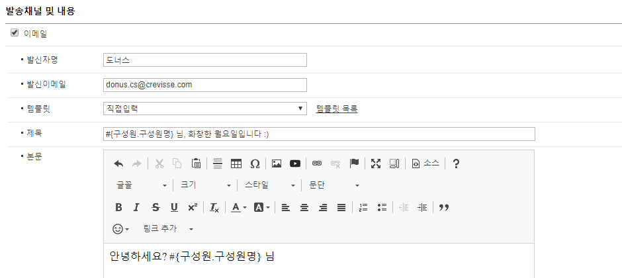Open the 링크 추가 dropdown
This screenshot has width=622, height=278.
[x=168, y=229]
